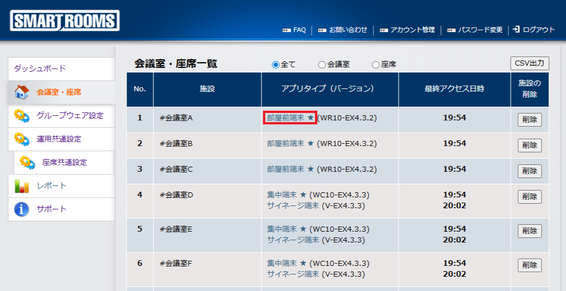Click the gear icon beside グループウェア設定
The height and width of the screenshot is (291, 566).
click(x=22, y=116)
